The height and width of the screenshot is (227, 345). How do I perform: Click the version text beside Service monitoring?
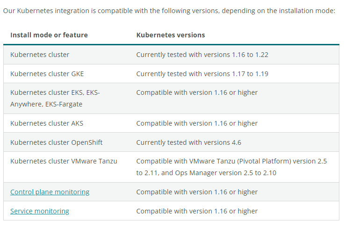[x=197, y=211]
